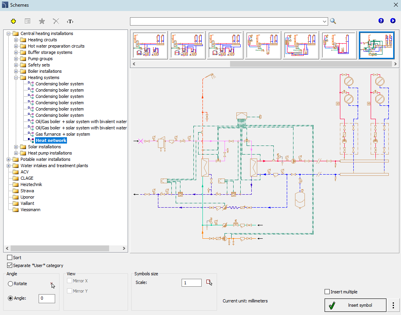Image resolution: width=401 pixels, height=315 pixels.
Task: Select the first scheme thumbnail
Action: coord(150,46)
